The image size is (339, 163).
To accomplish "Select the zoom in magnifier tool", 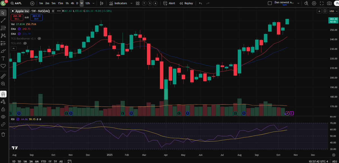I will tap(3, 84).
